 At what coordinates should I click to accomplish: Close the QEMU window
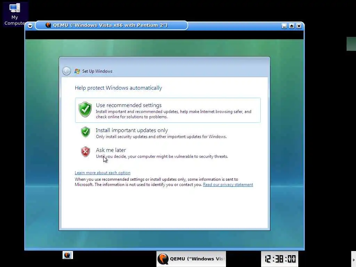pyautogui.click(x=299, y=26)
